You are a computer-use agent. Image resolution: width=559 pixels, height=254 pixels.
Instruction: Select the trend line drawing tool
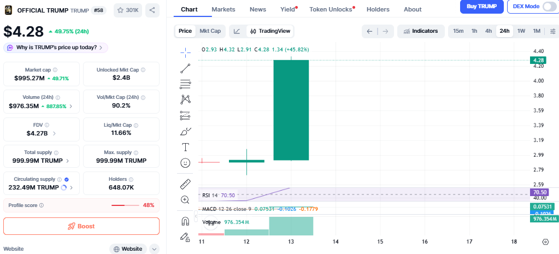185,68
